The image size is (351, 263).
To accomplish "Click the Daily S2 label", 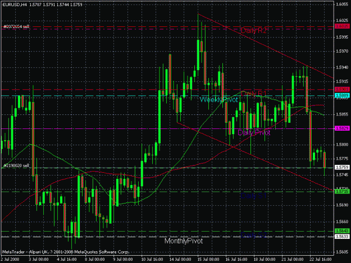I will (x=254, y=235).
